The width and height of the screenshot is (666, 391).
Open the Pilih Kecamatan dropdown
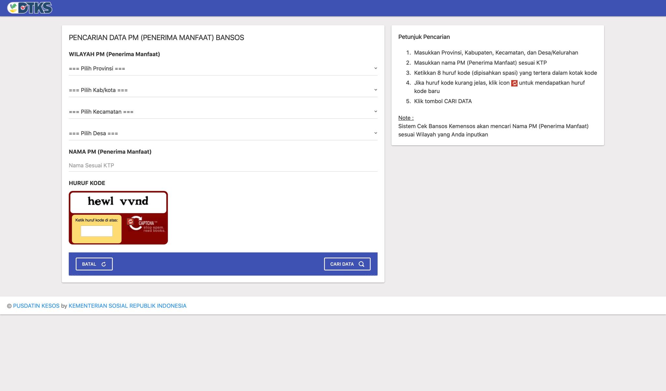pos(223,112)
